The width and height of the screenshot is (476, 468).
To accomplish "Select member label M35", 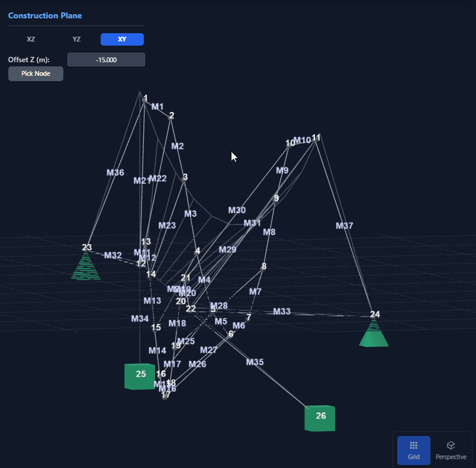I will [255, 362].
